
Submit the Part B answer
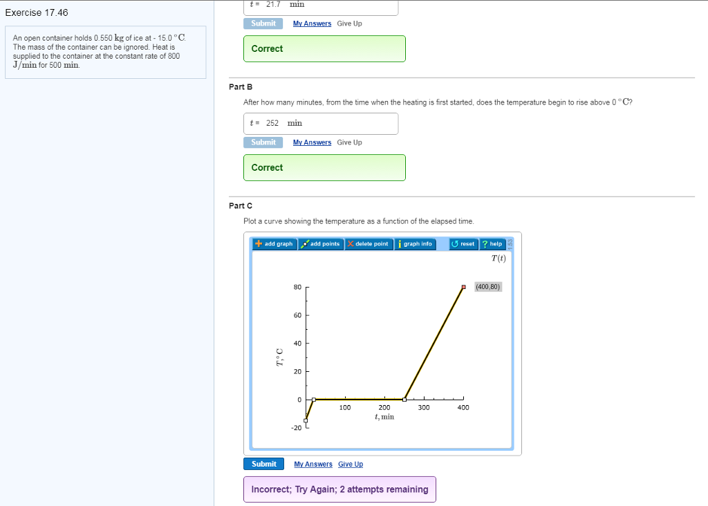click(263, 142)
